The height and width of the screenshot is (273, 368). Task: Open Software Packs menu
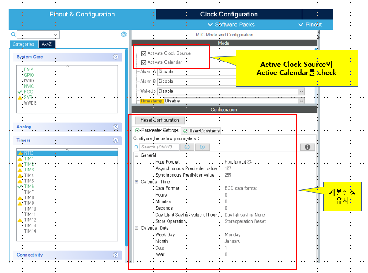pos(231,25)
